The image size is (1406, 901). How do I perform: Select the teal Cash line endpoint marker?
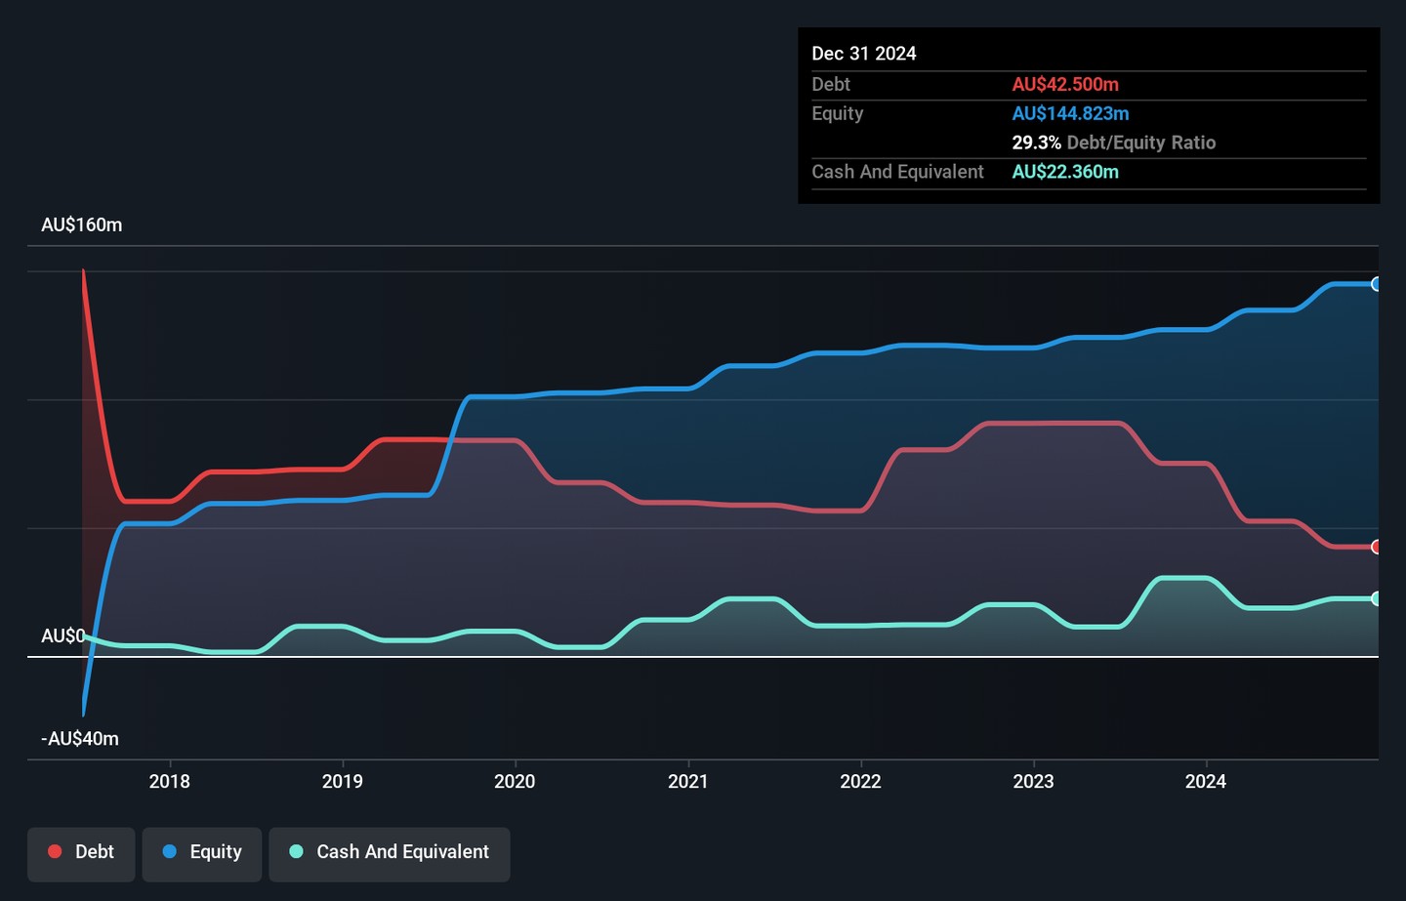1376,598
